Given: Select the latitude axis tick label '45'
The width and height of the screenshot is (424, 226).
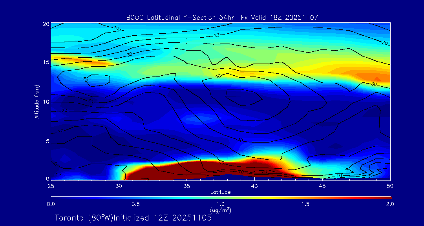Looking at the screenshot, I should tap(322, 186).
